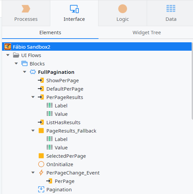This screenshot has height=194, width=193.
Task: Click the UI Flows folder icon
Action: 16,55
